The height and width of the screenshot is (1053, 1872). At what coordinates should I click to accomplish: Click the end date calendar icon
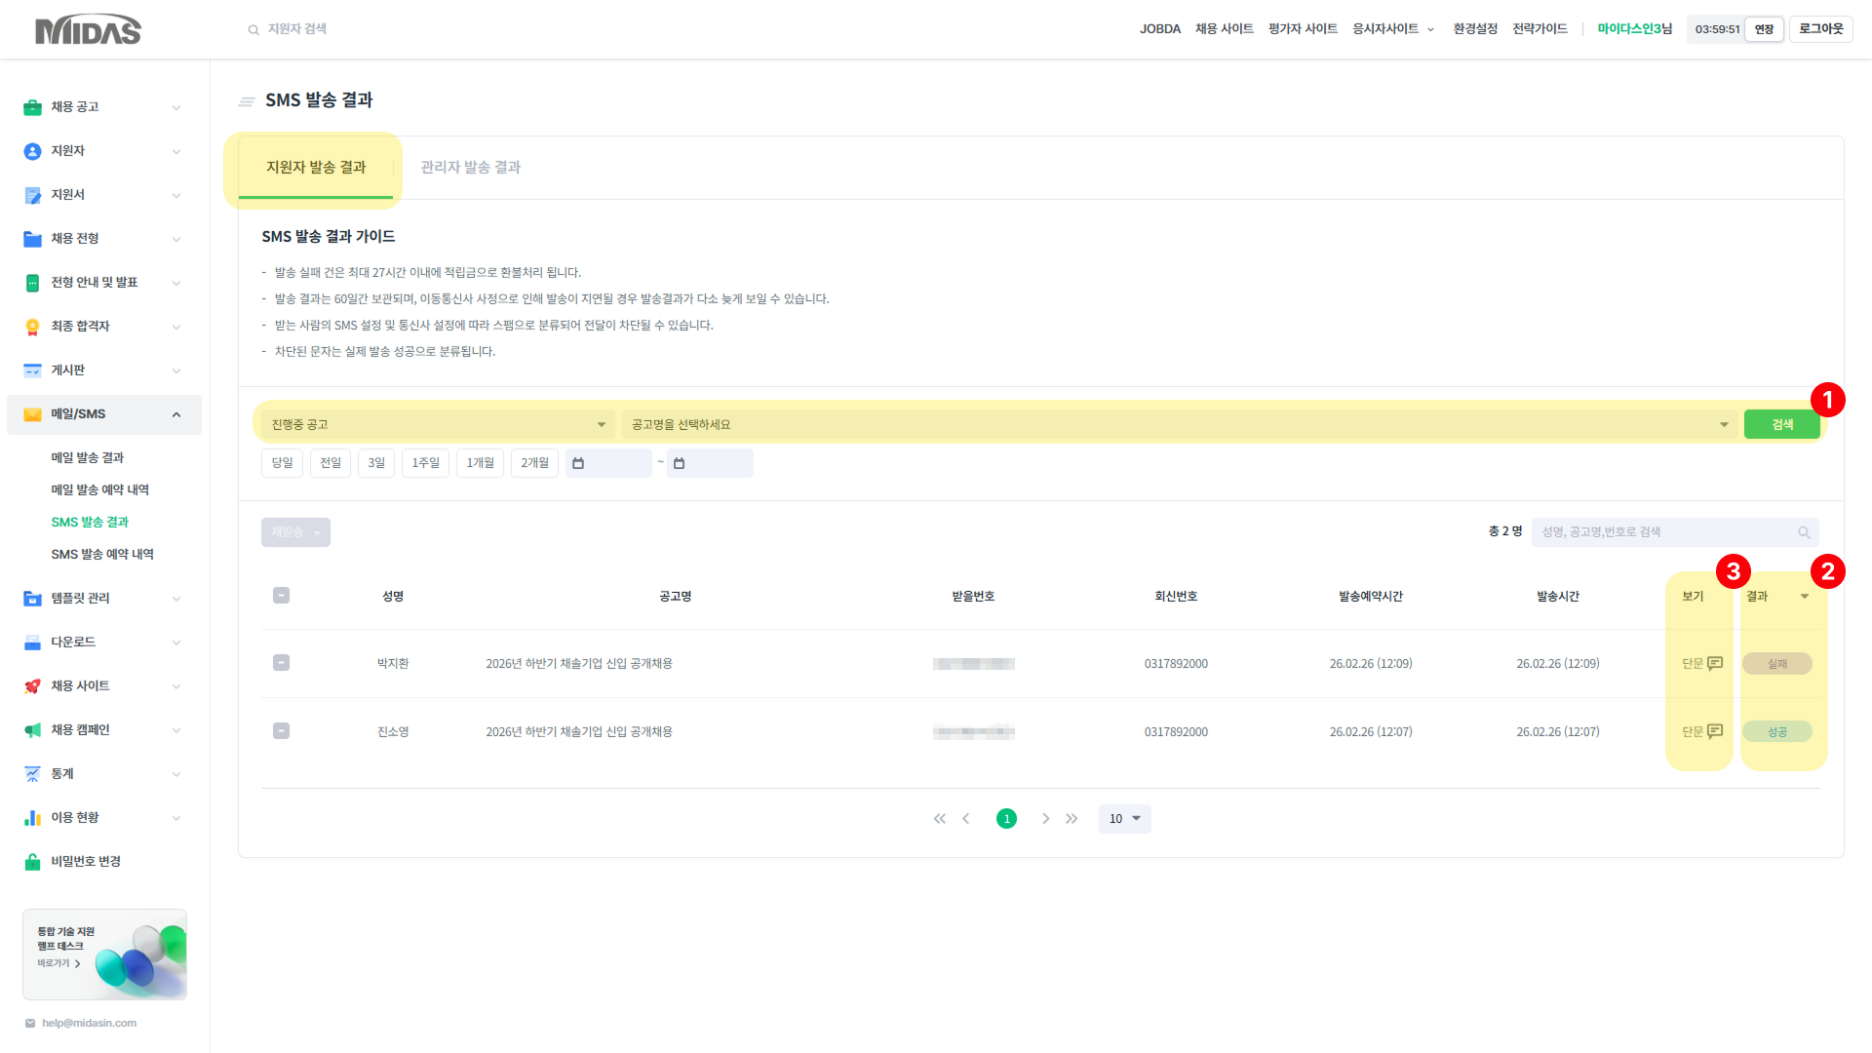click(x=680, y=463)
